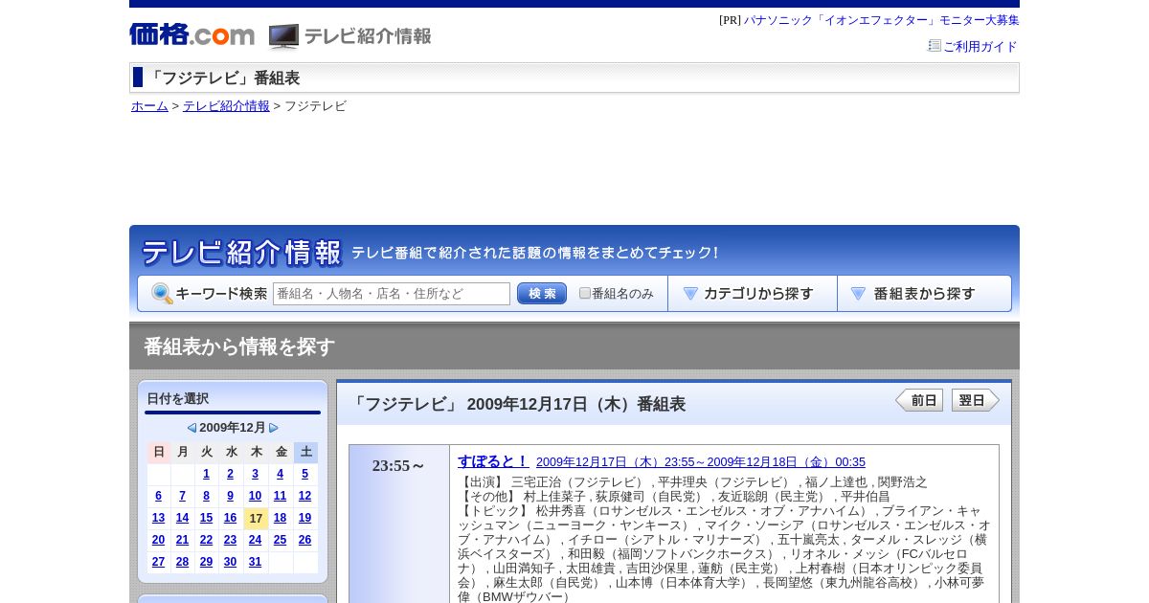Go to previous month with left arrow
Viewport: 1149px width, 603px height.
(x=191, y=428)
